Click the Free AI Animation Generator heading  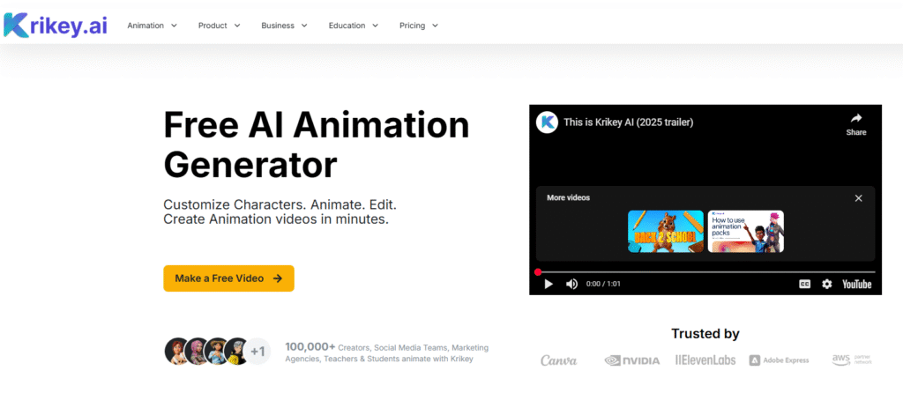(317, 145)
